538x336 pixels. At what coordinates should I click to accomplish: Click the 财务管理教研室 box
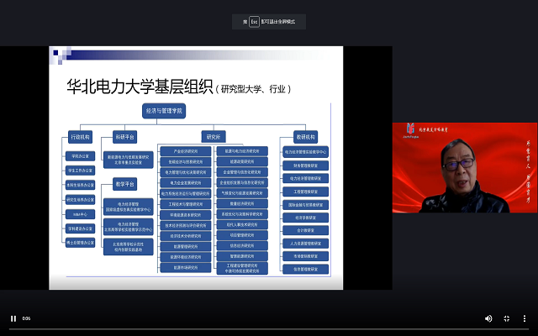pos(305,165)
